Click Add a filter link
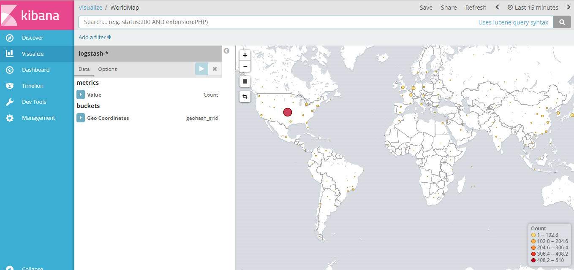574x270 pixels. tap(95, 37)
